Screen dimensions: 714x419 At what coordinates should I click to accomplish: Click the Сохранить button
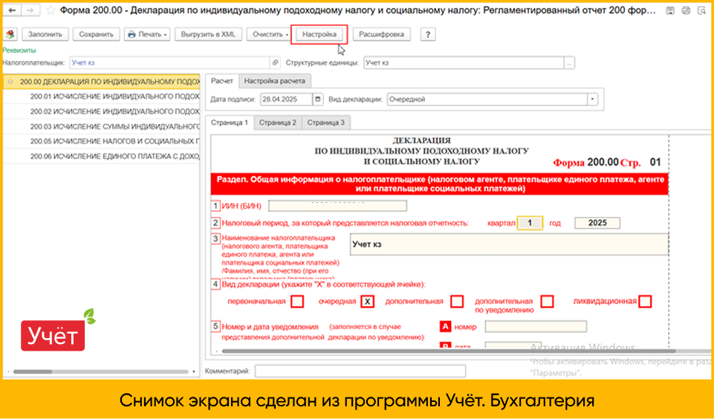pos(96,34)
